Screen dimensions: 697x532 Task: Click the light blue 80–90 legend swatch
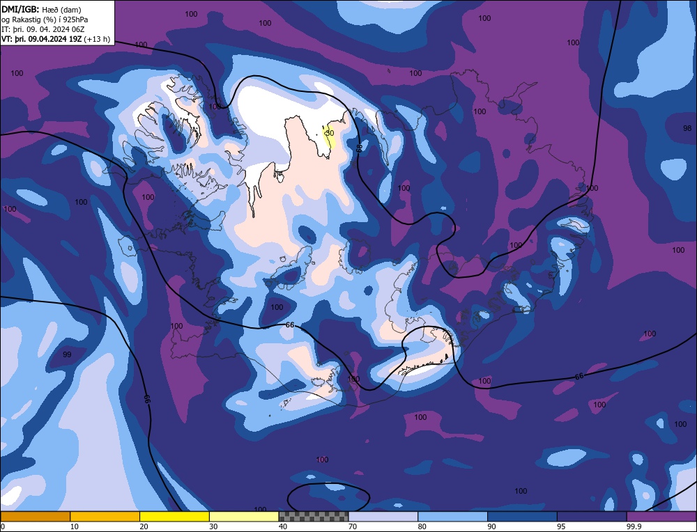(452, 516)
